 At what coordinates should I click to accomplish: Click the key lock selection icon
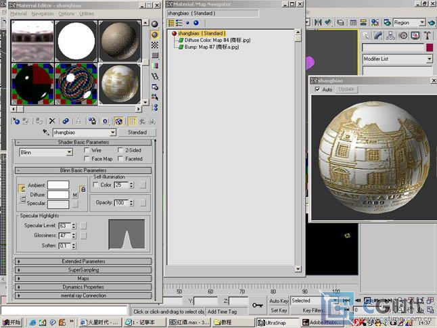pos(258,306)
